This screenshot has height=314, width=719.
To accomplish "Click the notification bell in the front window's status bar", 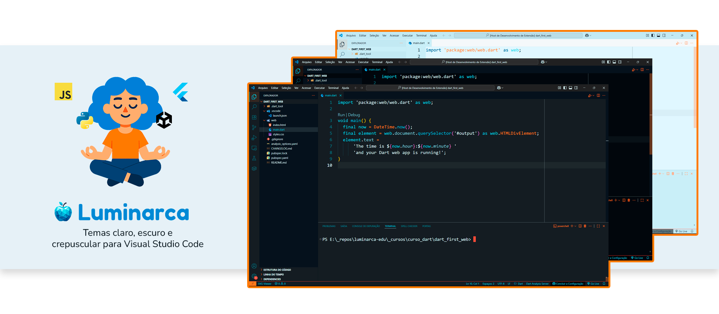I will (604, 284).
